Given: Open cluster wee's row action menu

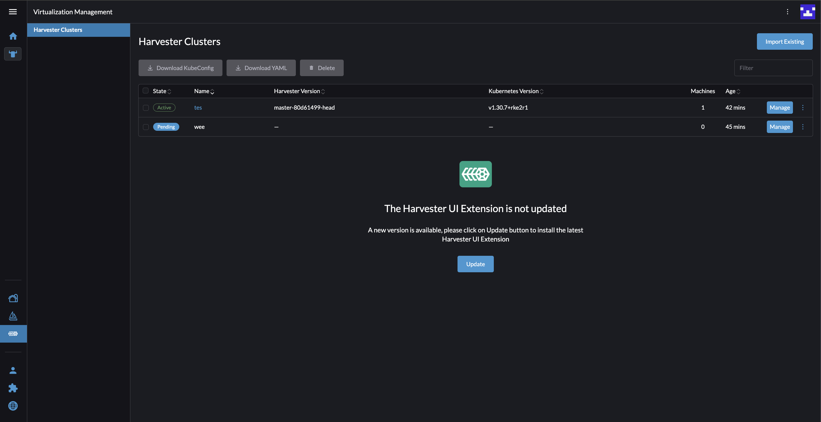Looking at the screenshot, I should pyautogui.click(x=803, y=127).
